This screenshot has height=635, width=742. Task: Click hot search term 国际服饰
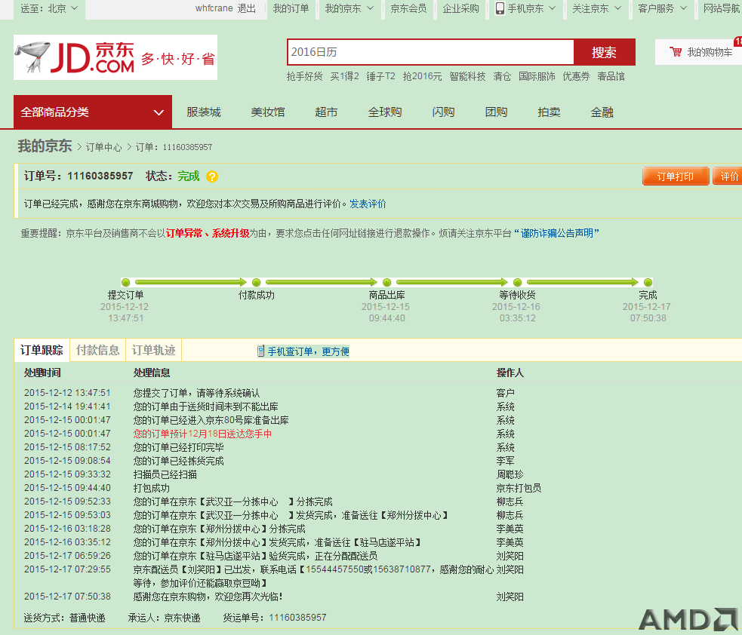(x=537, y=76)
